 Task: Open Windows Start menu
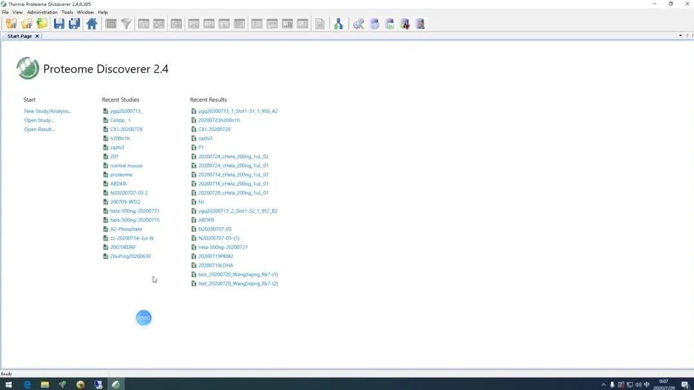point(8,385)
